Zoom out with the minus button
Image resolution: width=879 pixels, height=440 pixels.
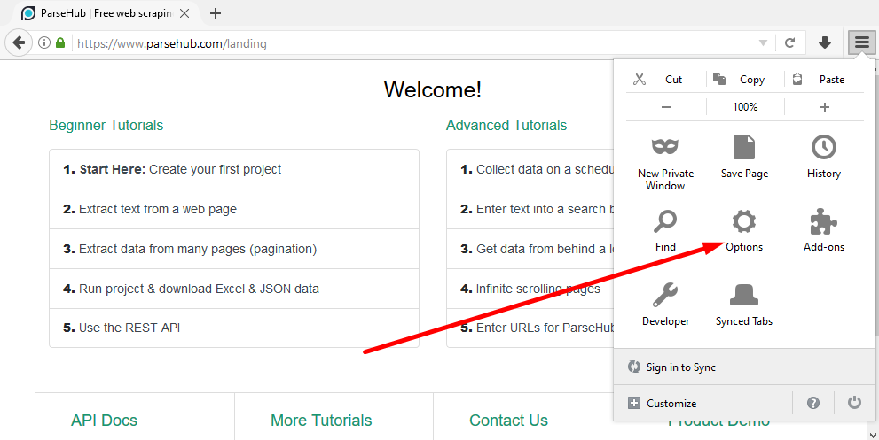pyautogui.click(x=666, y=107)
